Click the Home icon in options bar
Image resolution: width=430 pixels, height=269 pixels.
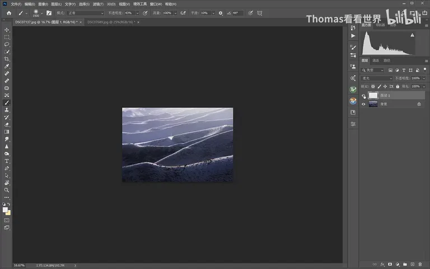pyautogui.click(x=9, y=13)
